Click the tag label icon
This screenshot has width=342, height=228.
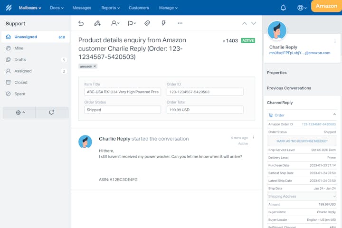[147, 23]
